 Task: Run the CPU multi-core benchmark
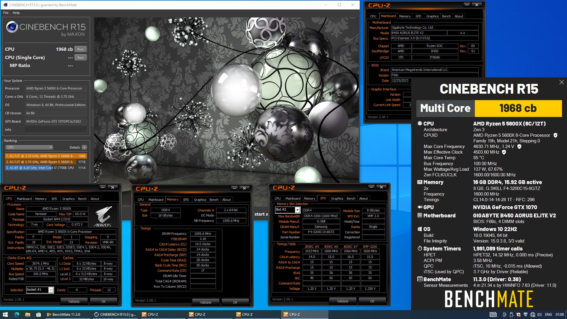(x=80, y=49)
